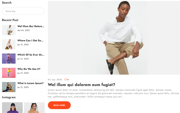The height and width of the screenshot is (113, 180).
Task: Click 'Apr 04, 2022' under first recent post
Action: (24, 30)
